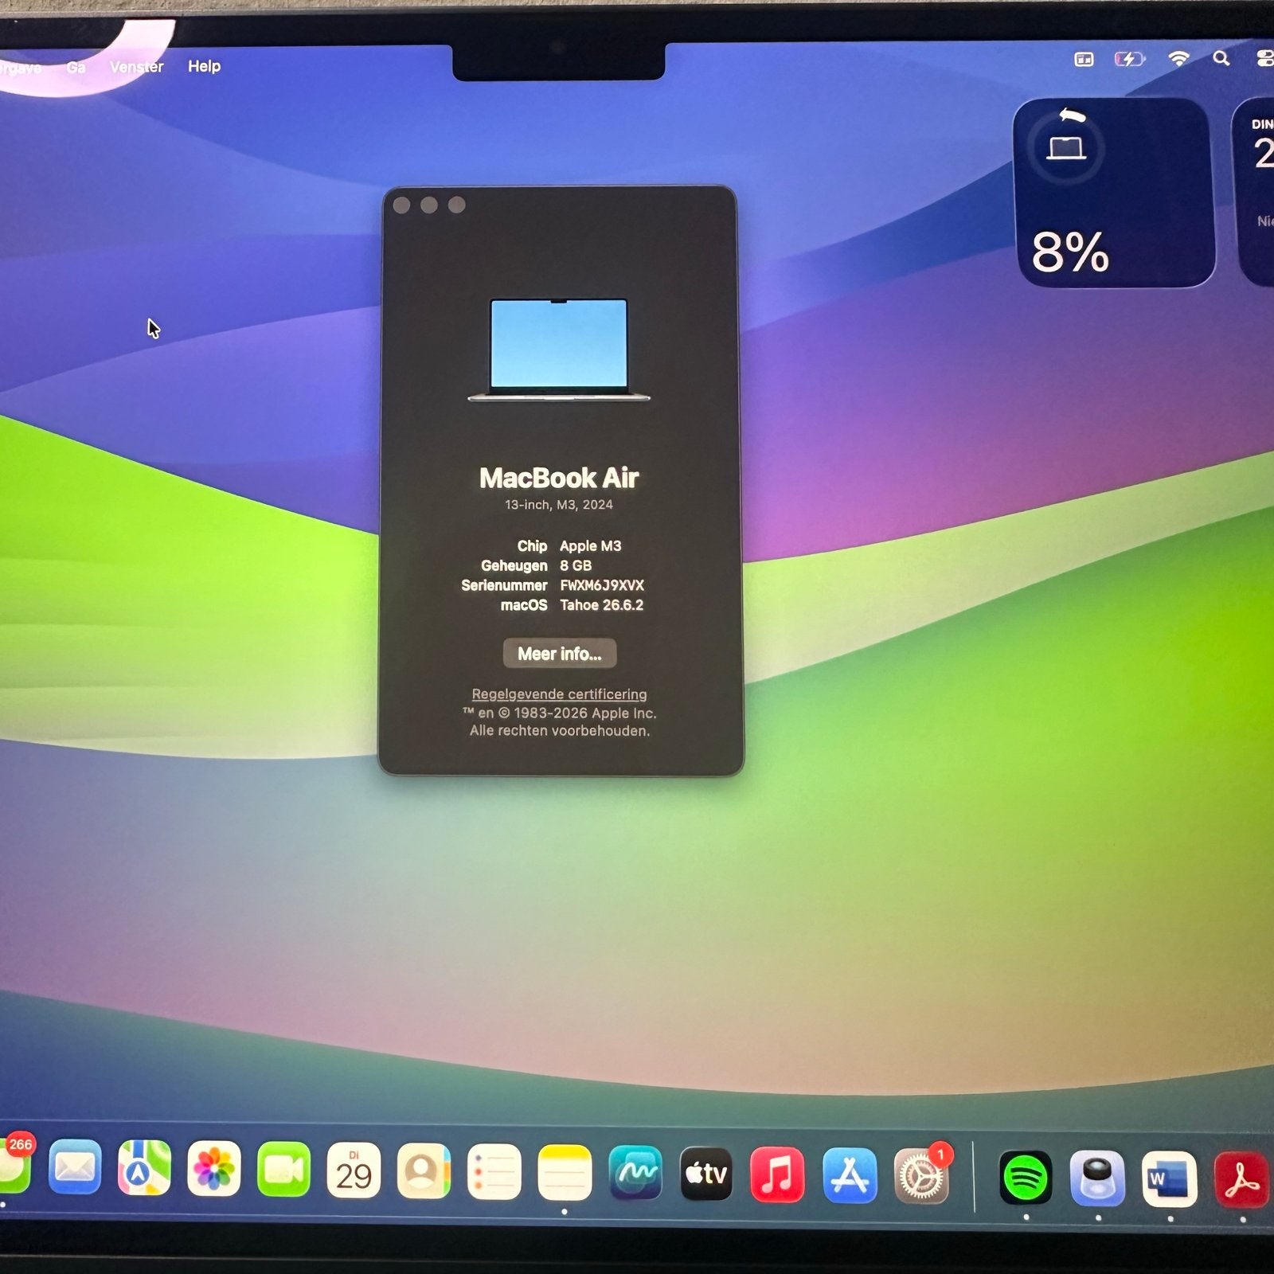The height and width of the screenshot is (1274, 1274).
Task: Click the macOS label
Action: (524, 605)
